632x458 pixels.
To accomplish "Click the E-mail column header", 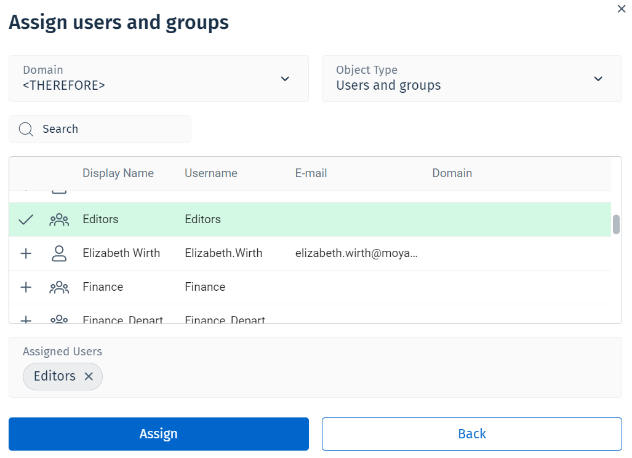I will point(311,173).
